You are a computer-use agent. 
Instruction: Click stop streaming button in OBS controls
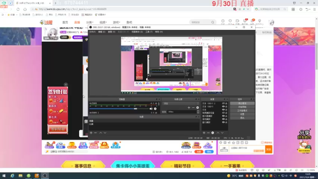(x=242, y=103)
